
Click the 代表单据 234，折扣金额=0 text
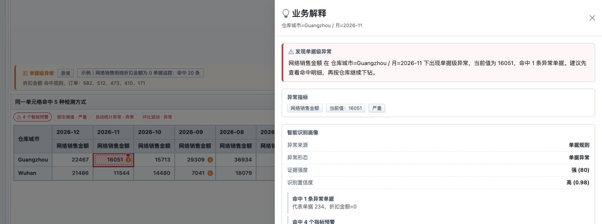coord(324,207)
